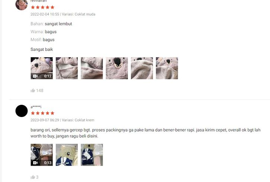Open second photo in first review
270x182 pixels.
click(x=67, y=68)
